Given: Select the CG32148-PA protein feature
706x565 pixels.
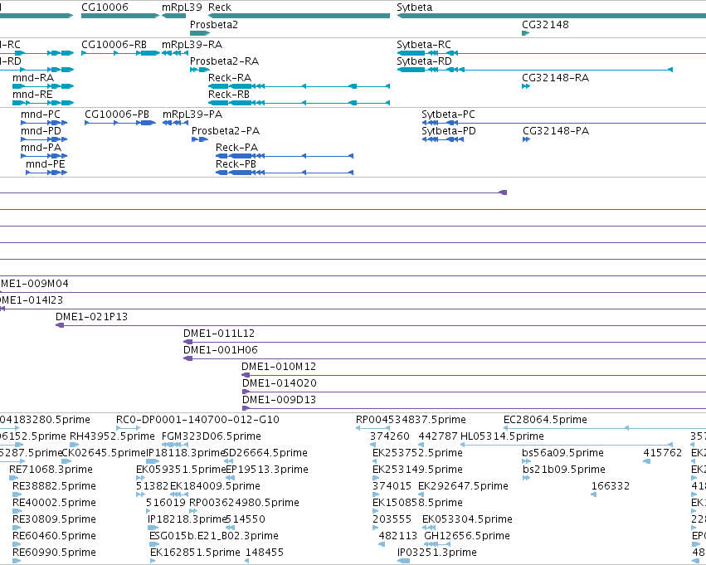Looking at the screenshot, I should pyautogui.click(x=526, y=139).
